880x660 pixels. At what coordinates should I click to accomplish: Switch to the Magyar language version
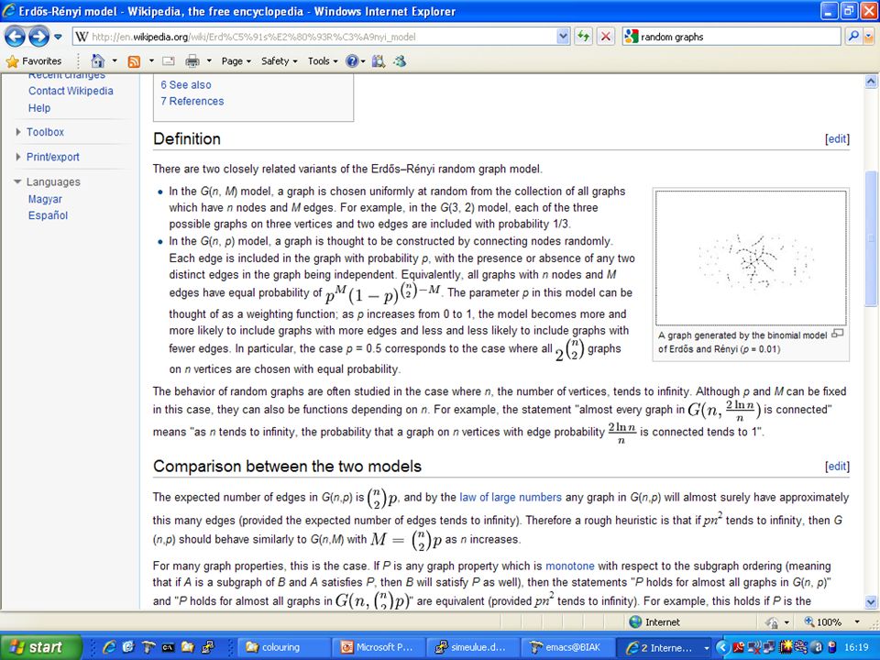[x=45, y=199]
